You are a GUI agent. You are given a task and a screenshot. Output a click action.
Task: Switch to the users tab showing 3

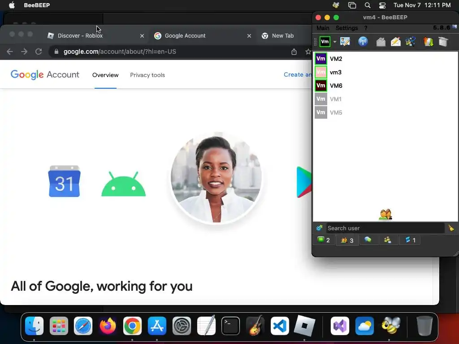pos(347,240)
